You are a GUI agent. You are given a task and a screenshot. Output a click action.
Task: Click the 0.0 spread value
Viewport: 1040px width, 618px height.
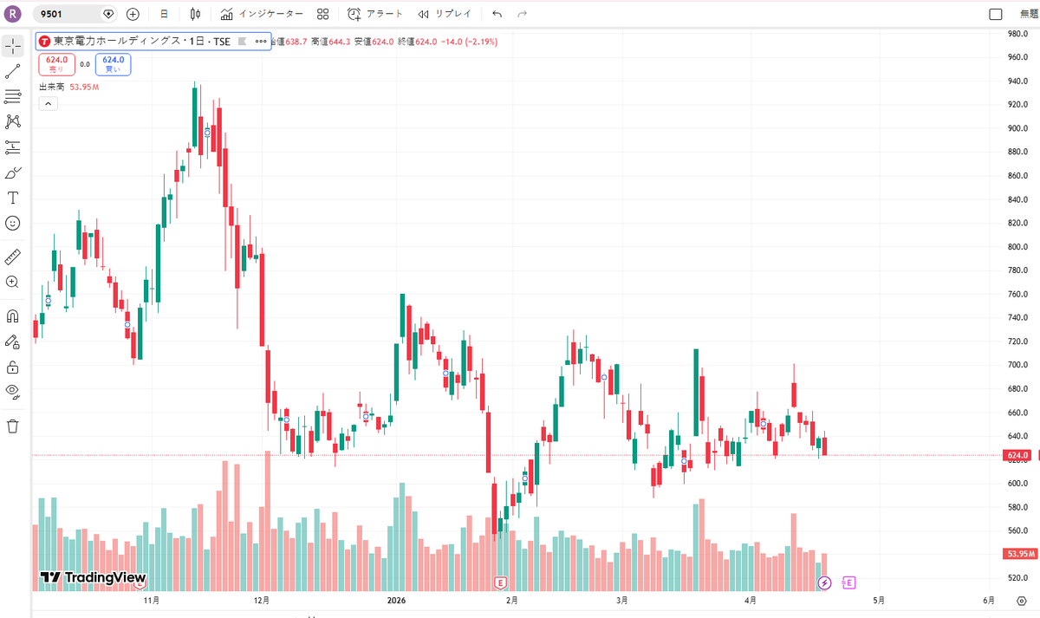tap(85, 64)
